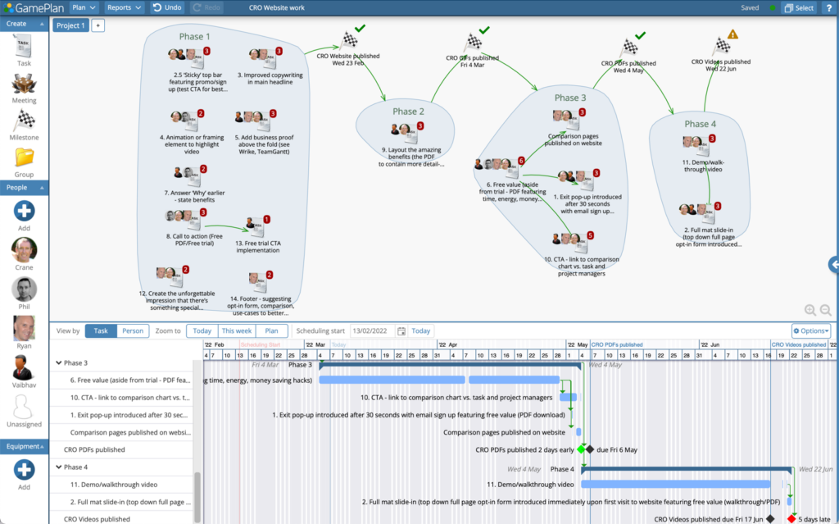The height and width of the screenshot is (524, 839).
Task: Zoom timeline to This week
Action: pyautogui.click(x=237, y=331)
